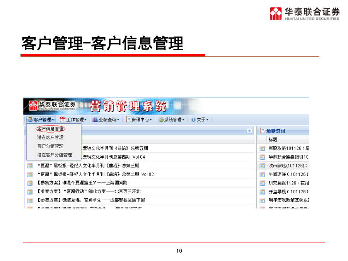Click the 标题 column header
Viewport: 348px width, 261px height.
(x=273, y=140)
